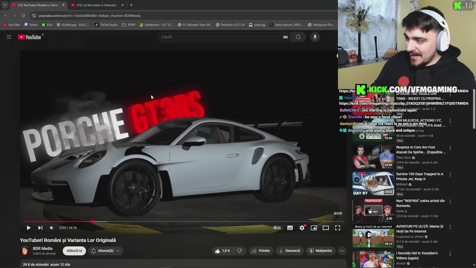Viewport: 476px width, 268px height.
Task: Like the video with 1,9 K likes
Action: [222, 251]
